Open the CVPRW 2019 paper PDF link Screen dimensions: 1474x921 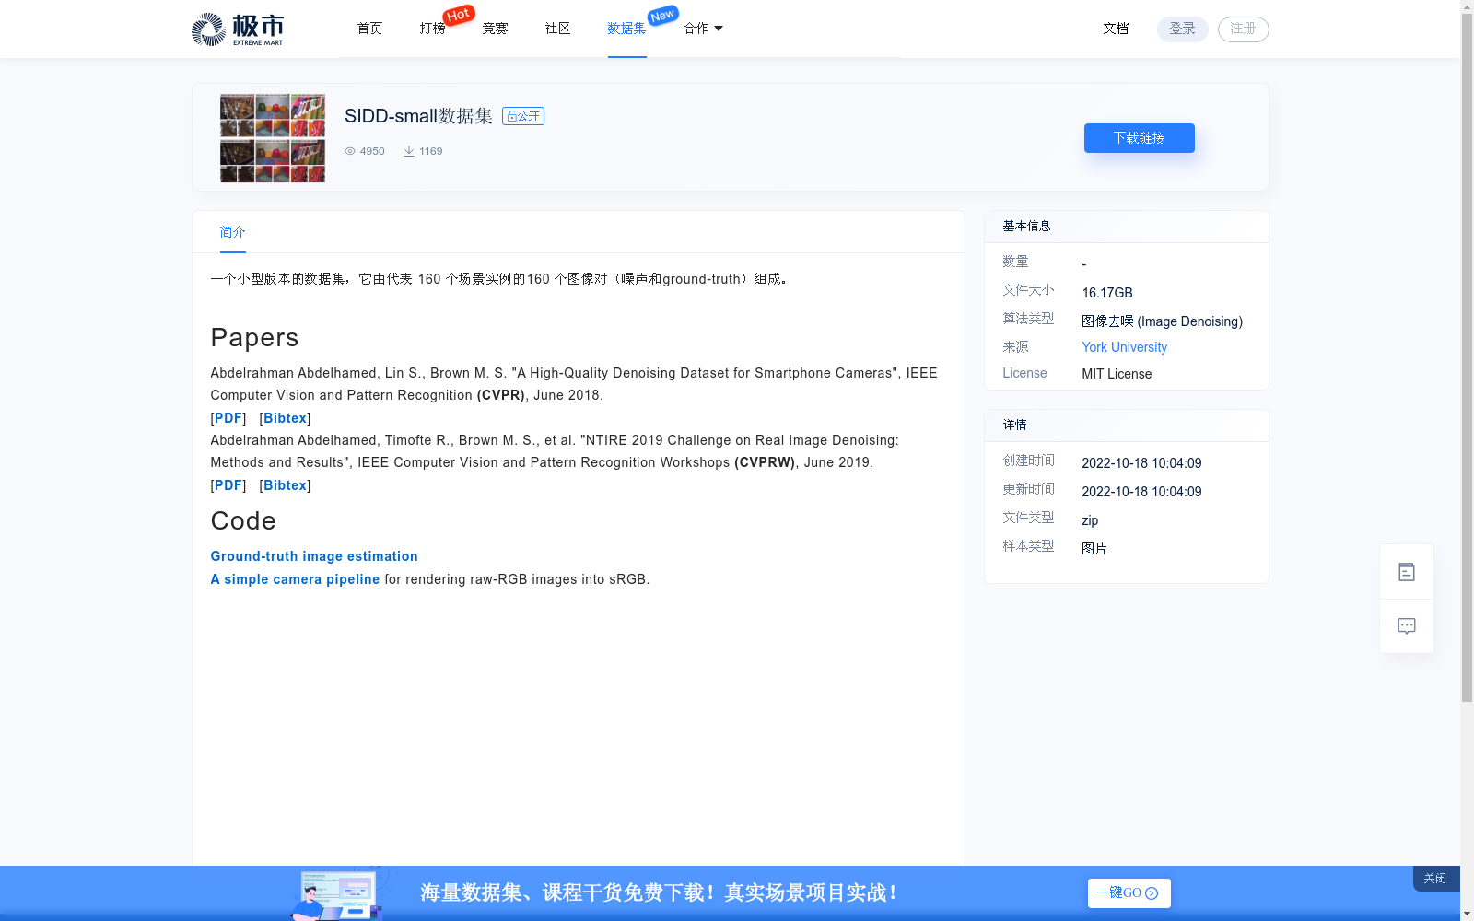pyautogui.click(x=228, y=485)
